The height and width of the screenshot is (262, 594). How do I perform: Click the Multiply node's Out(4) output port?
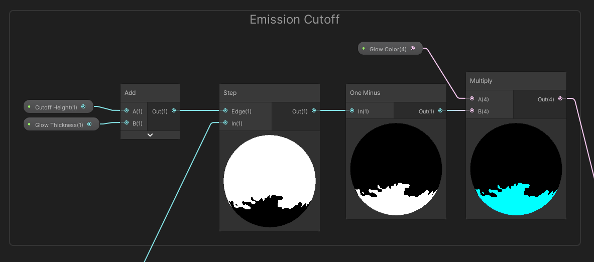pos(560,99)
